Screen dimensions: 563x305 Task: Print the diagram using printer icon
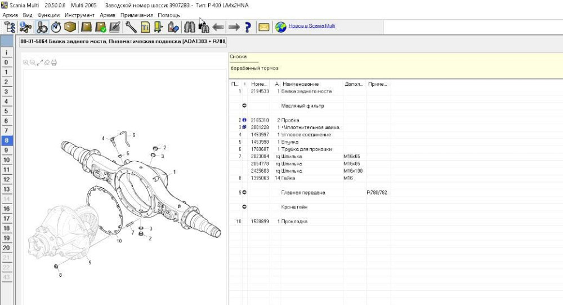coord(54,63)
